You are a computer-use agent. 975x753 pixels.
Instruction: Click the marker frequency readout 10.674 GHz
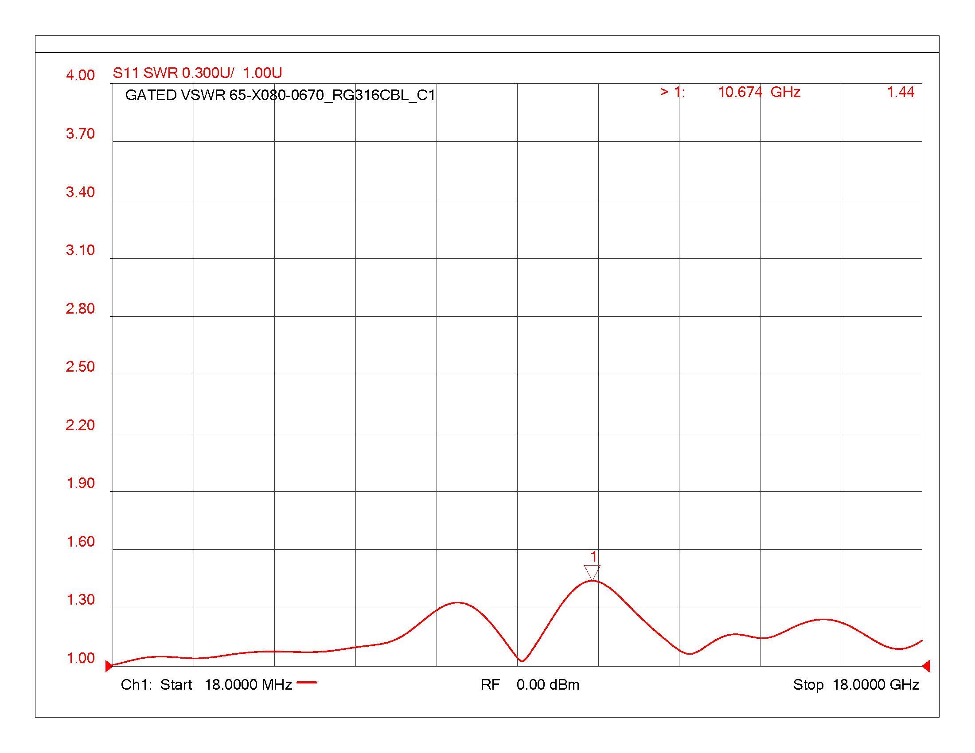pos(759,92)
